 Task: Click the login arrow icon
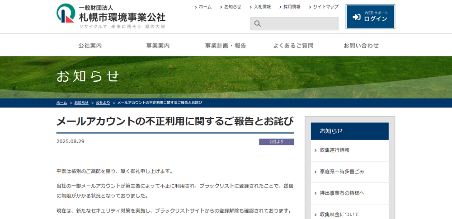pyautogui.click(x=357, y=17)
